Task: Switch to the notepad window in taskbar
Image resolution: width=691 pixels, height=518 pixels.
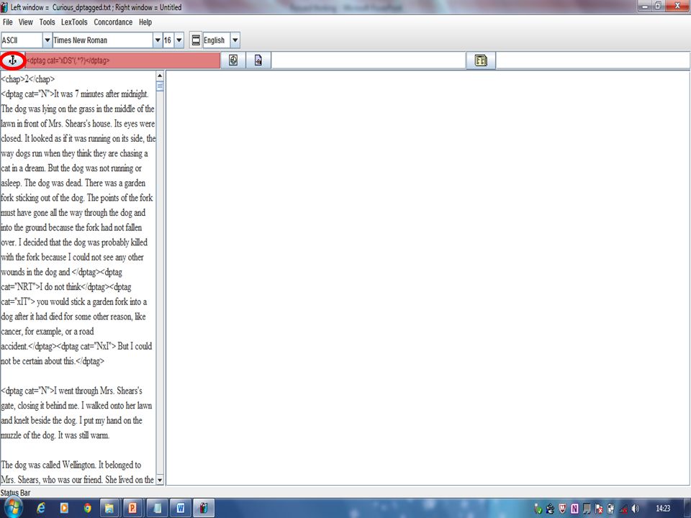Action: [157, 509]
